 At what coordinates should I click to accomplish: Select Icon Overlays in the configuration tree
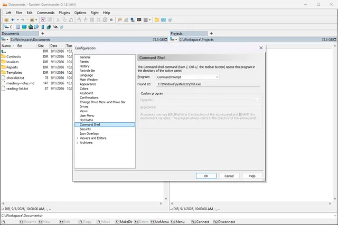89,134
